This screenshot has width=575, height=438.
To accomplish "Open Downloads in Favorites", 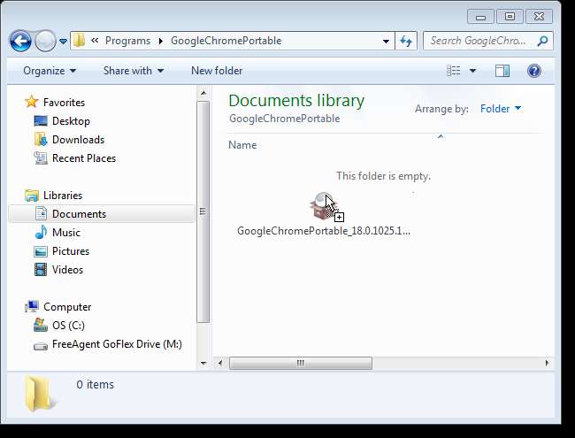I will click(78, 140).
